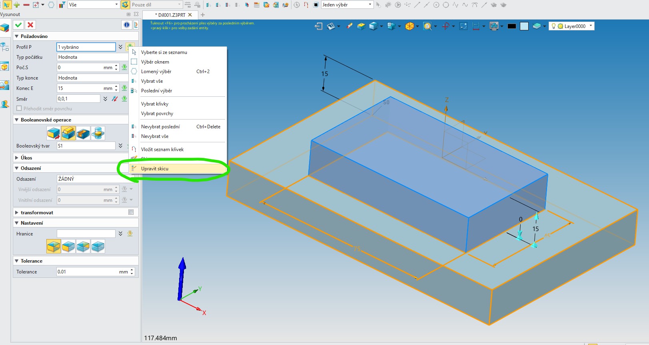This screenshot has height=345, width=649.
Task: Click the flip direction icon beside Směr
Action: point(115,99)
